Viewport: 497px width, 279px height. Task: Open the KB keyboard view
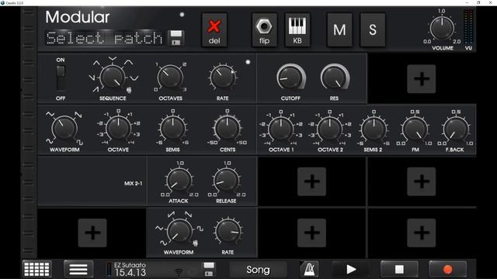[297, 30]
